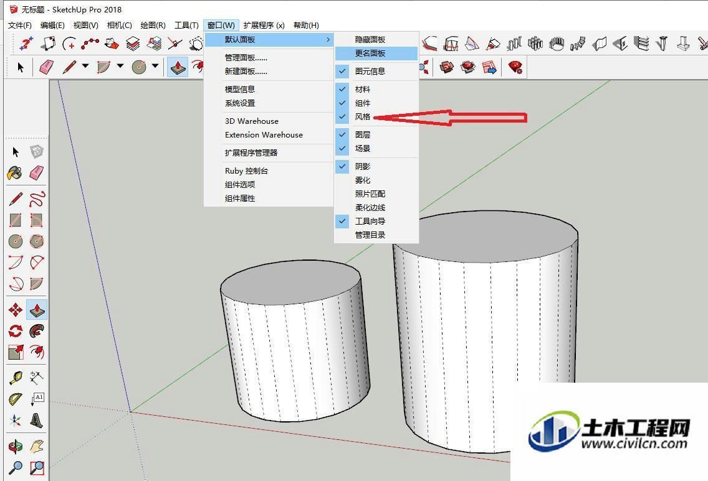Click the red number 2 with stars icon
This screenshot has width=708, height=481.
click(x=27, y=44)
